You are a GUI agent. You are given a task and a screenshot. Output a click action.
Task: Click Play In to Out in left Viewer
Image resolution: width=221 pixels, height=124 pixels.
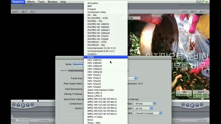(x=18, y=105)
